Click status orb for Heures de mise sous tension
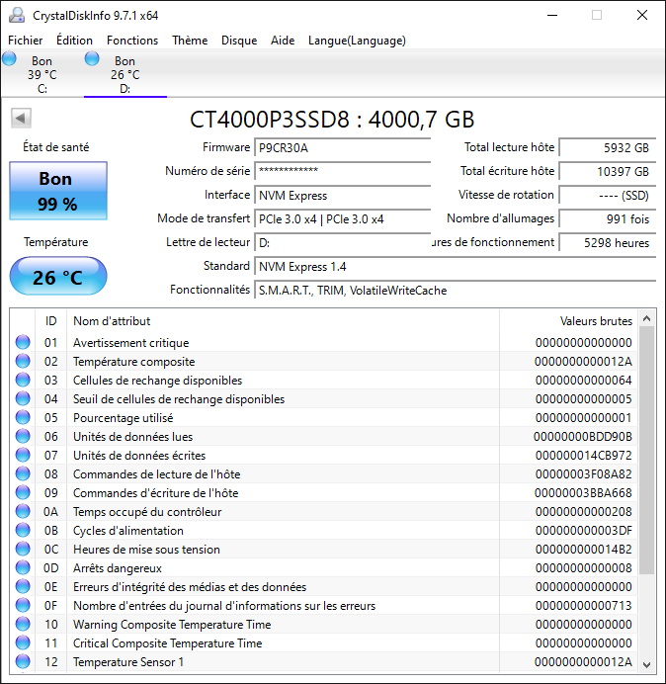This screenshot has width=666, height=684. pyautogui.click(x=23, y=549)
